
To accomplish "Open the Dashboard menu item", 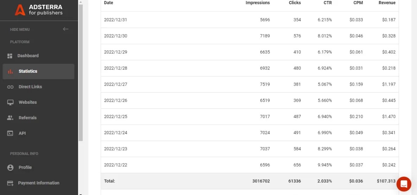I will point(28,56).
